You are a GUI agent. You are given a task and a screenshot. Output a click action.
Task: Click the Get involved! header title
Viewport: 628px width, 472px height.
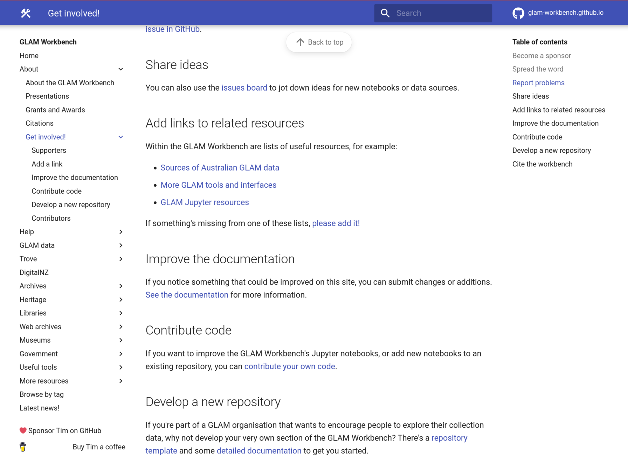pyautogui.click(x=74, y=13)
